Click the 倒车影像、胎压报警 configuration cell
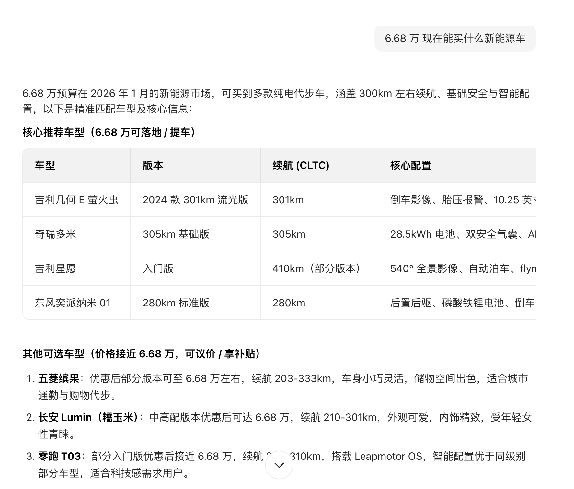The height and width of the screenshot is (489, 574). [457, 200]
